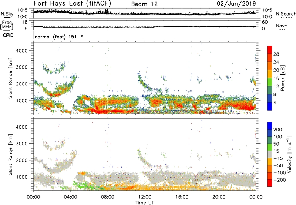296x205 pixels.
Task: Click the '08:00' time axis label
Action: click(x=108, y=197)
